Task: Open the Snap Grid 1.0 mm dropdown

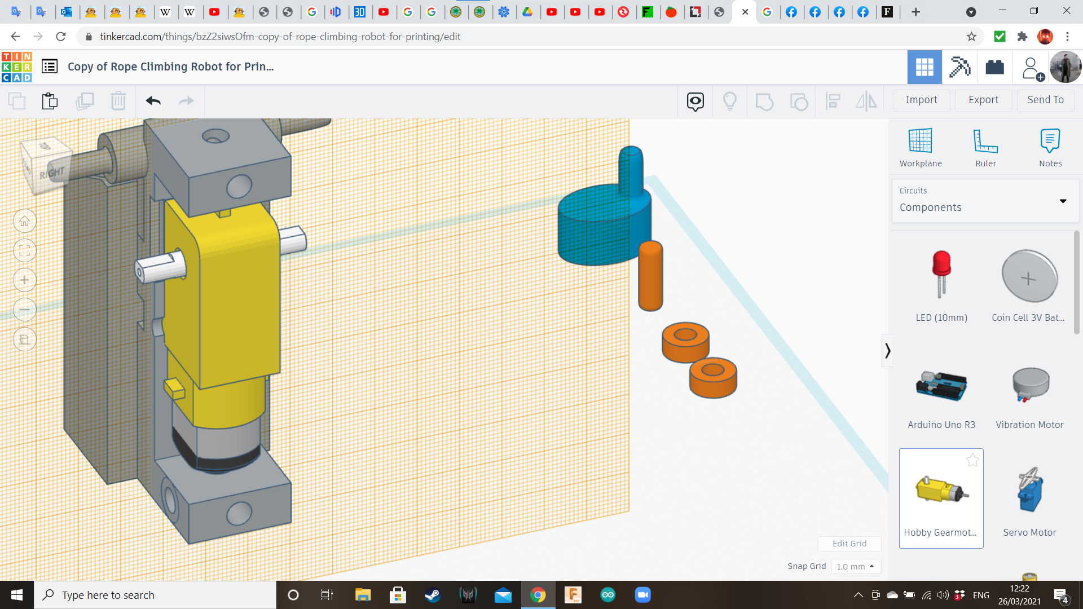Action: pos(855,566)
